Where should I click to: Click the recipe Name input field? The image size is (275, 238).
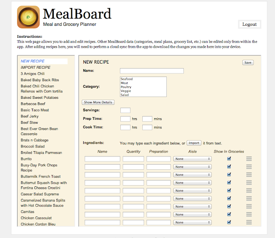click(152, 71)
